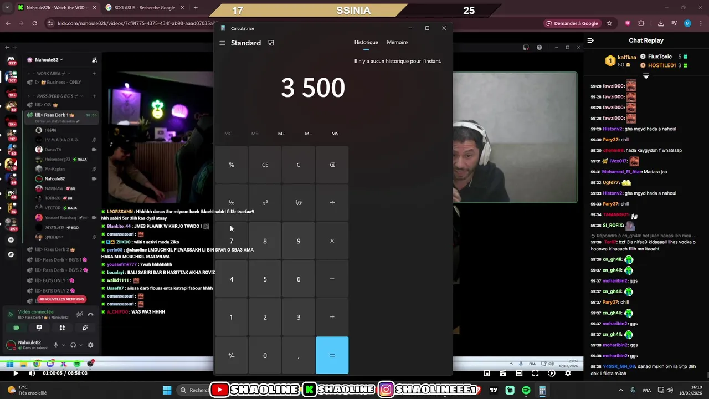
Task: Click the backspace icon key in Calculator
Action: click(x=332, y=165)
